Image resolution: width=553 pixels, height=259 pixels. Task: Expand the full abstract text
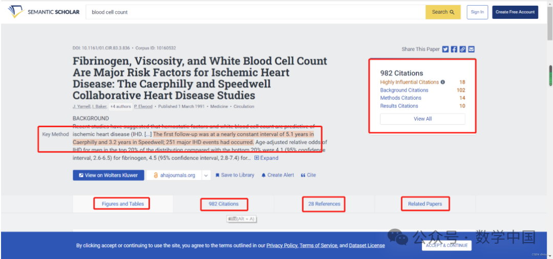click(266, 158)
